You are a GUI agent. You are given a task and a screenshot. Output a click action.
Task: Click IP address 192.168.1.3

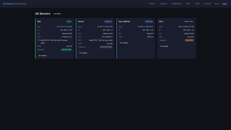(107, 30)
